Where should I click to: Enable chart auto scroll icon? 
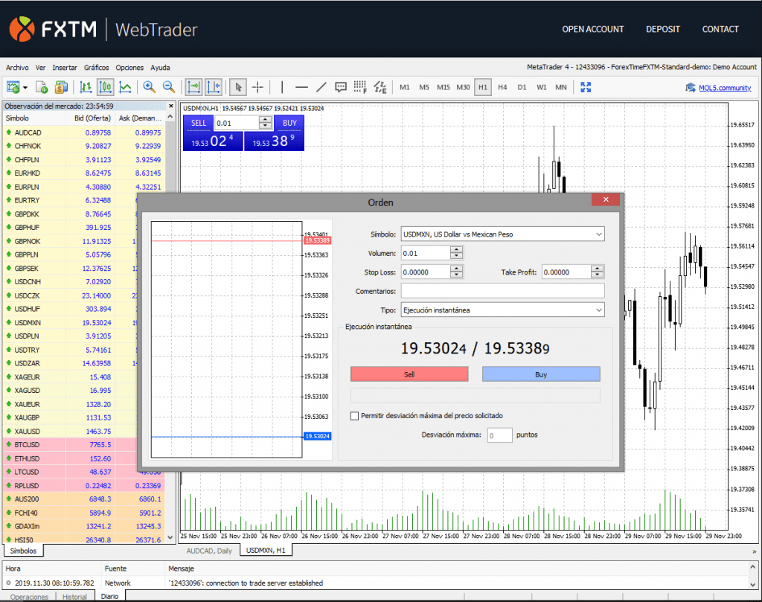tap(193, 87)
